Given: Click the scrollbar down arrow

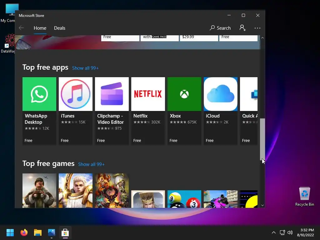Looking at the screenshot, I should tap(262, 205).
